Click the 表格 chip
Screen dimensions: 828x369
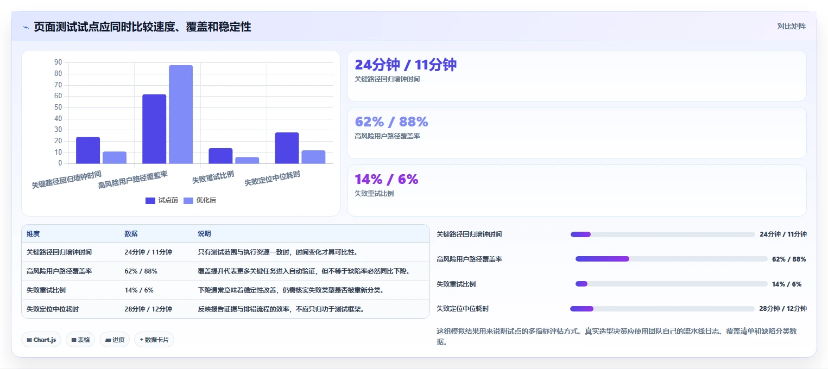80,340
